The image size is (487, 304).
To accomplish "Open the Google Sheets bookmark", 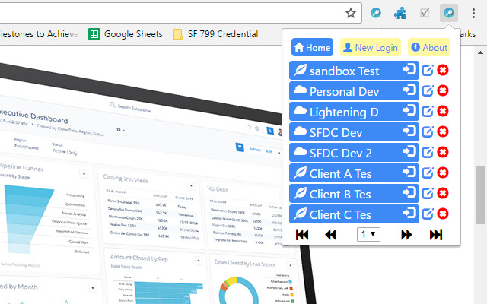I will pyautogui.click(x=126, y=34).
